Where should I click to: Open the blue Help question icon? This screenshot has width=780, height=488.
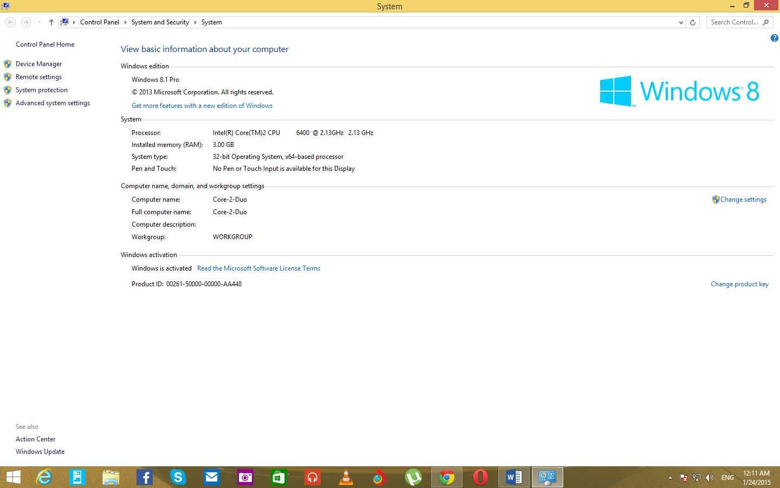(x=774, y=38)
